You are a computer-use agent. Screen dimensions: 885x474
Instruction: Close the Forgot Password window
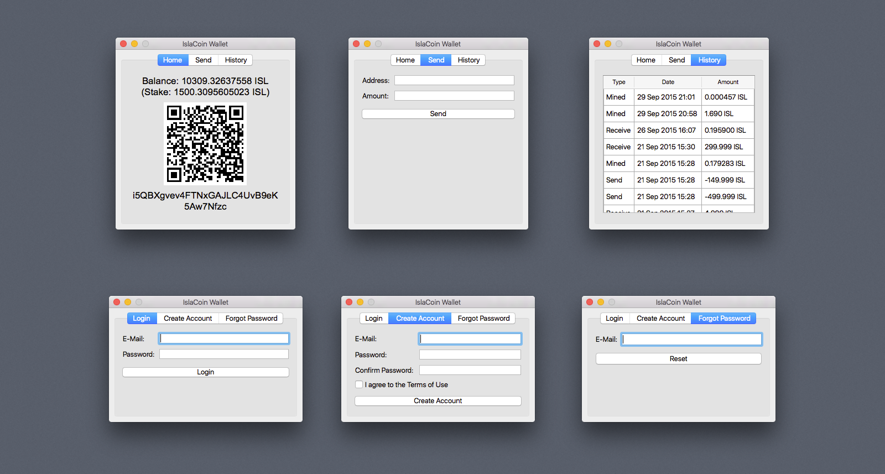coord(590,302)
